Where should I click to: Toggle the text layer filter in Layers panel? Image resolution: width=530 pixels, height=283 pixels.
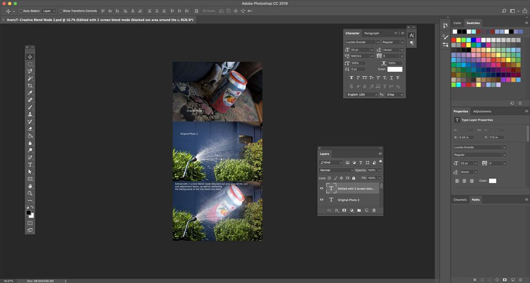(x=360, y=162)
